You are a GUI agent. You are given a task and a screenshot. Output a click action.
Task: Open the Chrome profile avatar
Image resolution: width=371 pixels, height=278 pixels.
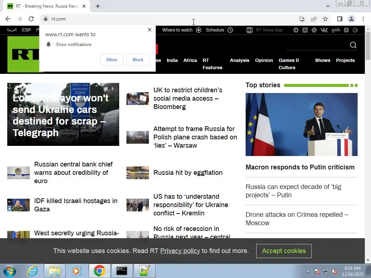(351, 19)
